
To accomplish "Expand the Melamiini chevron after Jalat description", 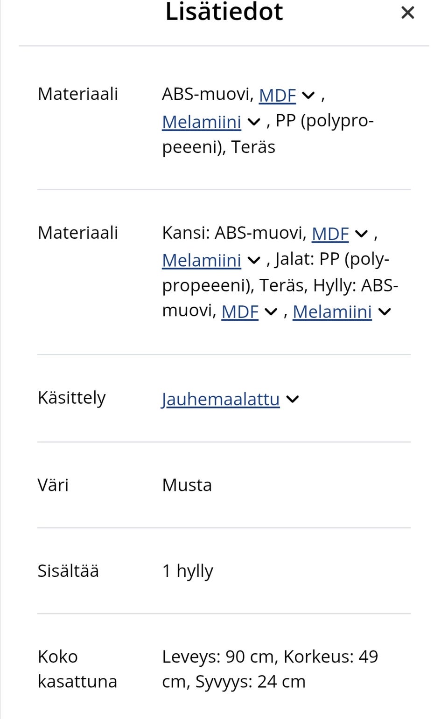I will point(253,260).
